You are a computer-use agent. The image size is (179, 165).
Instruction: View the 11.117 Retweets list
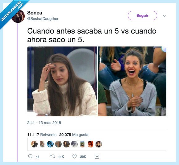[x=42, y=135]
